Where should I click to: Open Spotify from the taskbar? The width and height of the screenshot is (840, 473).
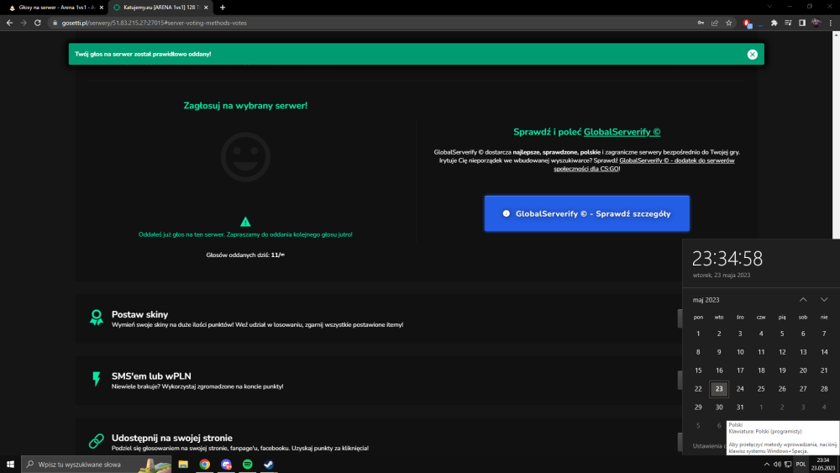(248, 464)
